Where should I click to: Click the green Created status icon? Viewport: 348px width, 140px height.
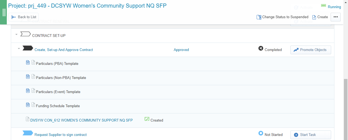click(x=147, y=119)
